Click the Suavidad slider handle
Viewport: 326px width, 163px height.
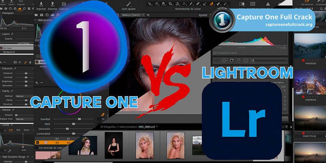(x=79, y=119)
